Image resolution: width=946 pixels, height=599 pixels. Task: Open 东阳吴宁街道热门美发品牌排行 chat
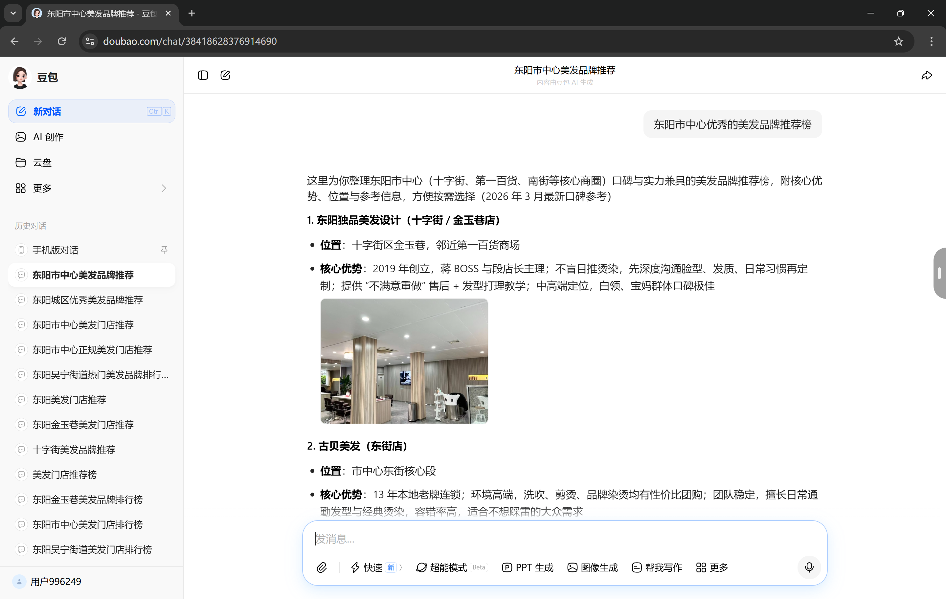(92, 375)
